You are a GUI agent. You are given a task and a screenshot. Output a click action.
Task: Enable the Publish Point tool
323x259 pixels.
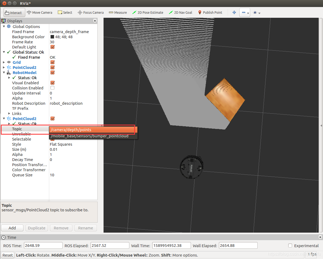210,12
